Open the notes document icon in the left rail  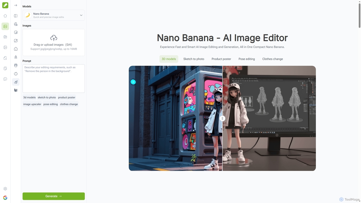5,69
